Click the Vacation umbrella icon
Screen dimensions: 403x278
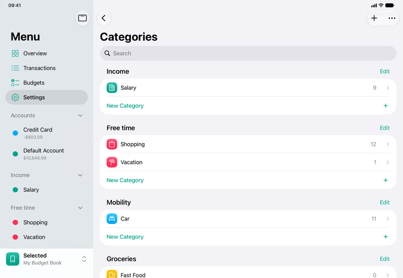click(112, 162)
